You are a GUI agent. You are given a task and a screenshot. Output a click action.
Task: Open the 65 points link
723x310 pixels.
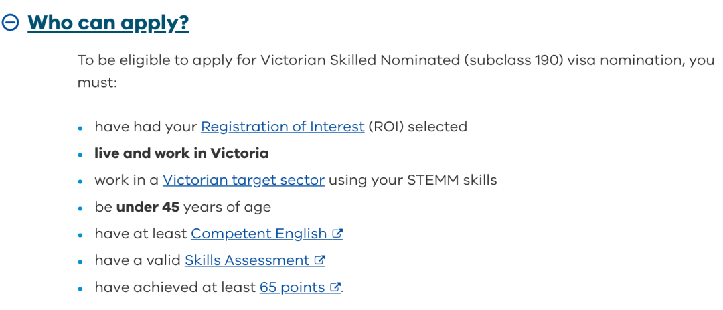tap(293, 287)
